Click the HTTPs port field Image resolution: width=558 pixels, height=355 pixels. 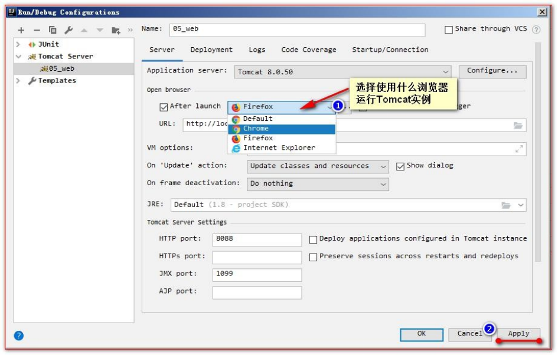[x=257, y=257]
